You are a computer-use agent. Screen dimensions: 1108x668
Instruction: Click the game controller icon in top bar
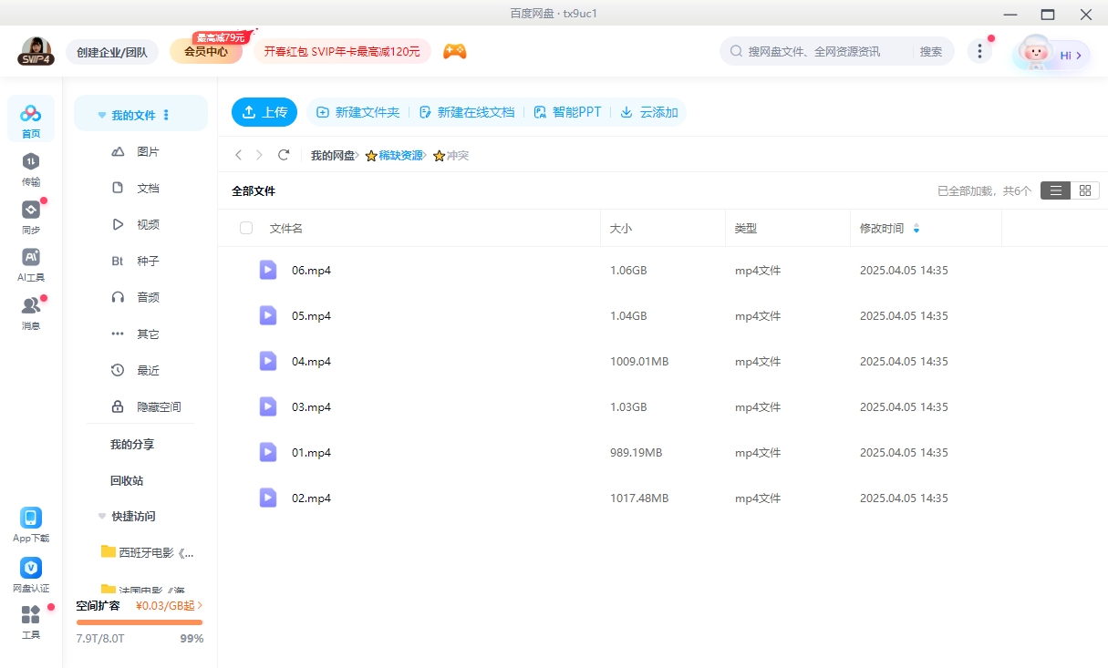(454, 51)
